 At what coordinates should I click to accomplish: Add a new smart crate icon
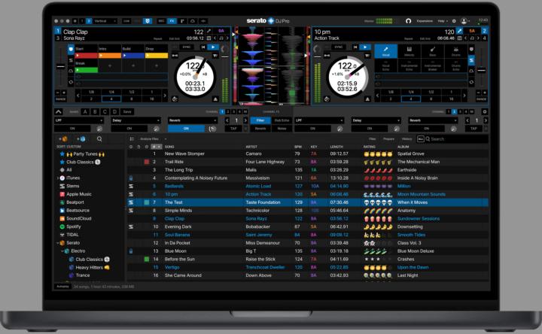coord(81,139)
